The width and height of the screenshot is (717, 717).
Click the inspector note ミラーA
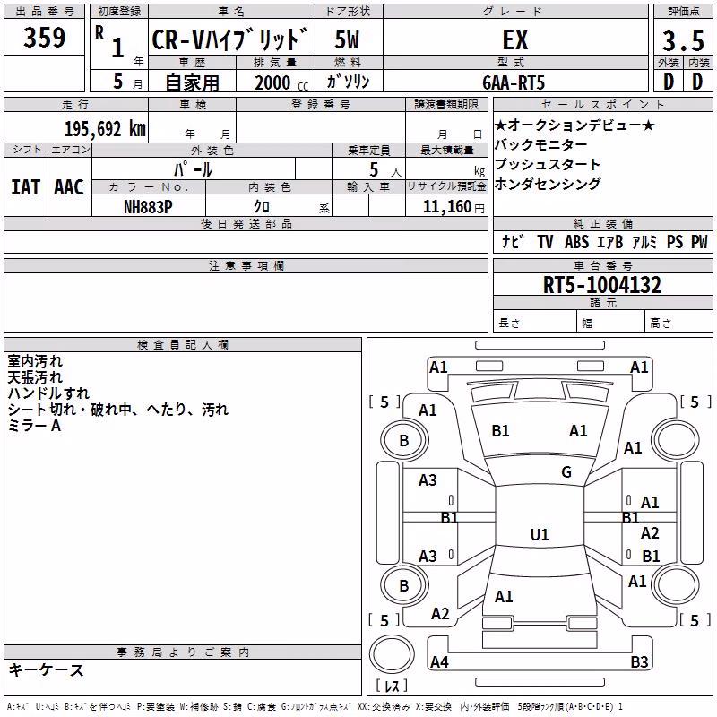point(34,426)
